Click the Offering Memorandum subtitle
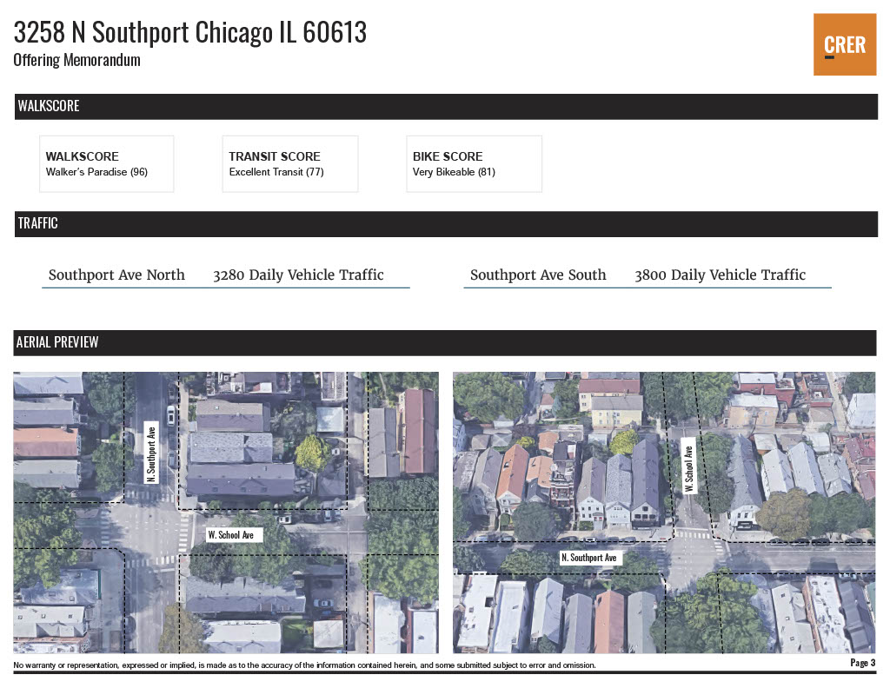The height and width of the screenshot is (688, 890). (76, 60)
